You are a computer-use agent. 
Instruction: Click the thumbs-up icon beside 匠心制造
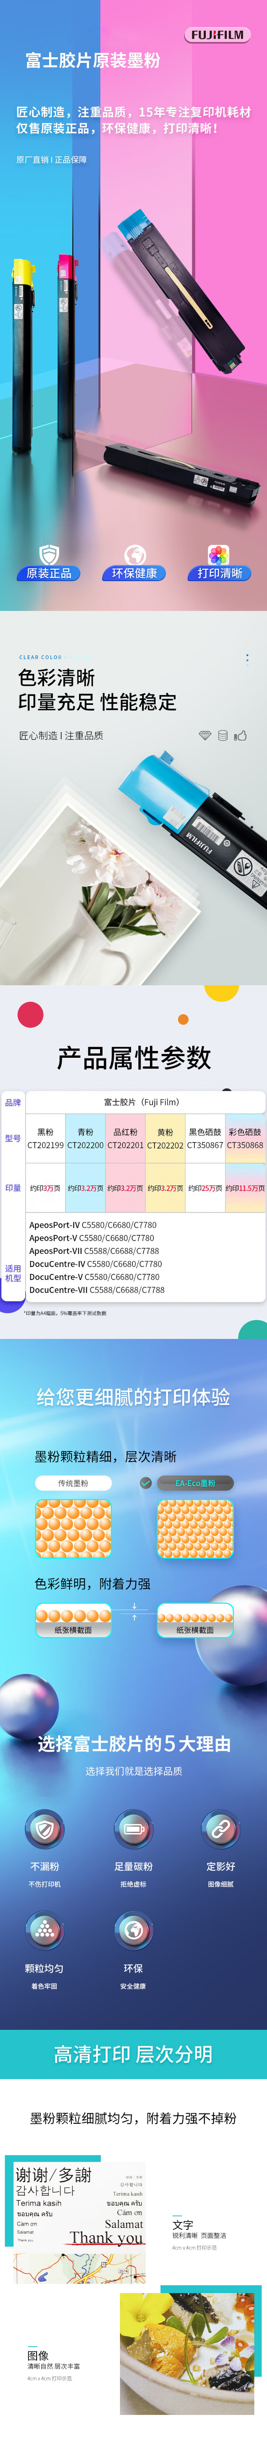pyautogui.click(x=241, y=735)
